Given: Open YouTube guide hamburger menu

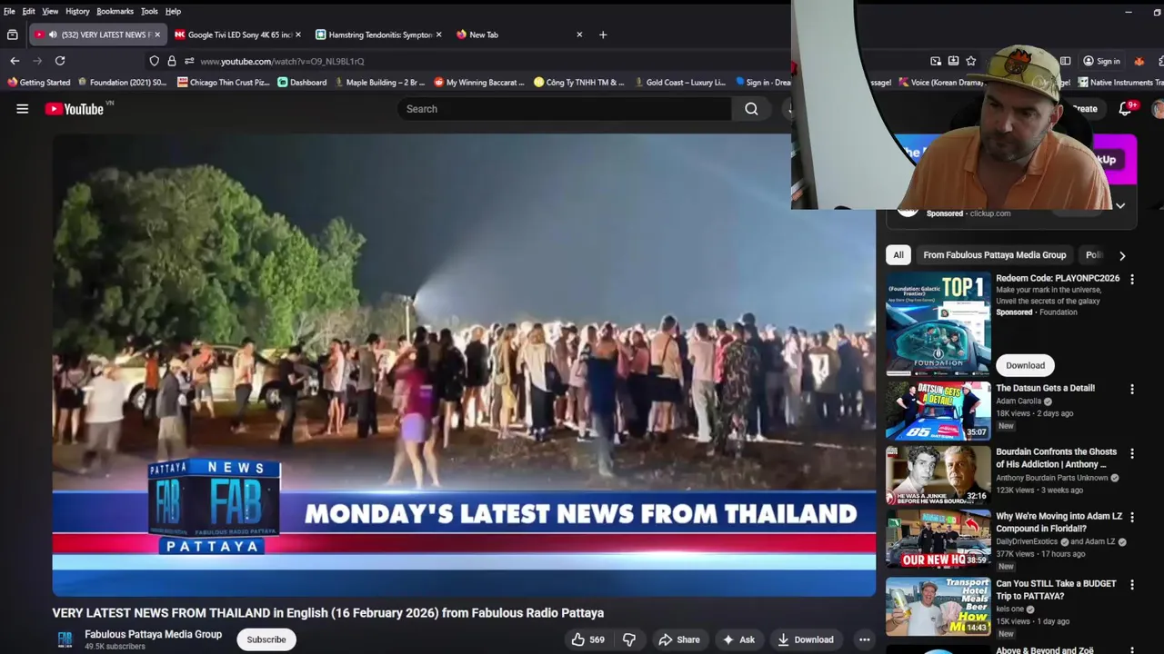Looking at the screenshot, I should tap(23, 109).
